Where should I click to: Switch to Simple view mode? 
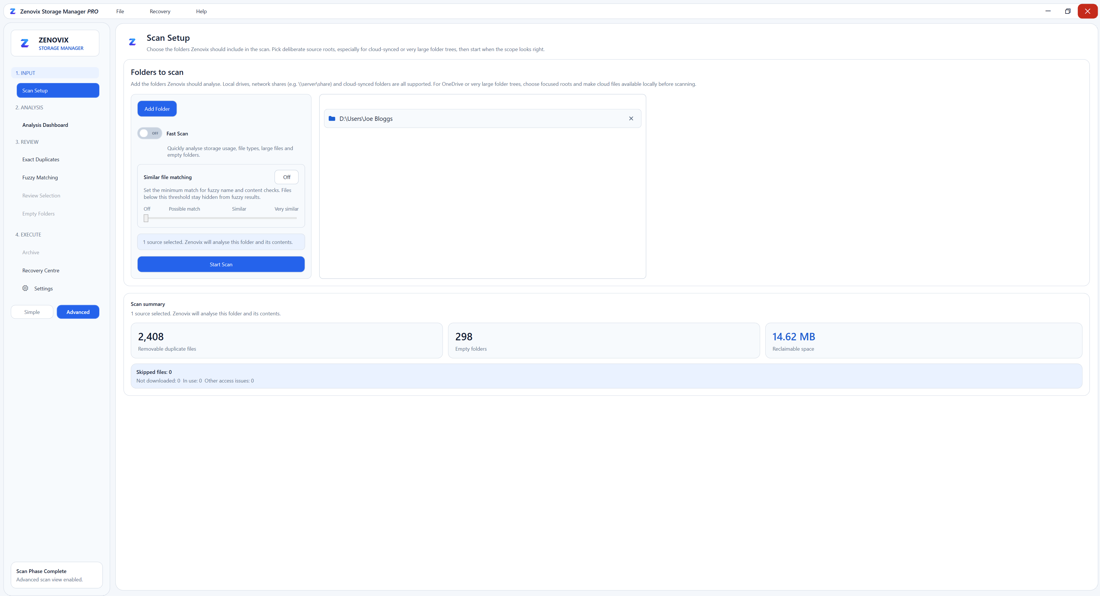[32, 312]
